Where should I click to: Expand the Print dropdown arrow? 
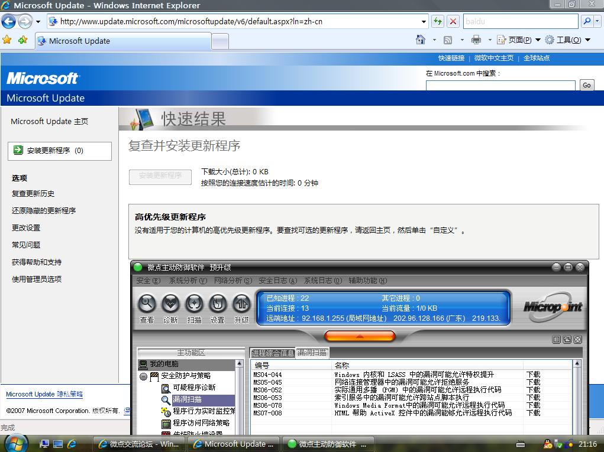point(490,40)
